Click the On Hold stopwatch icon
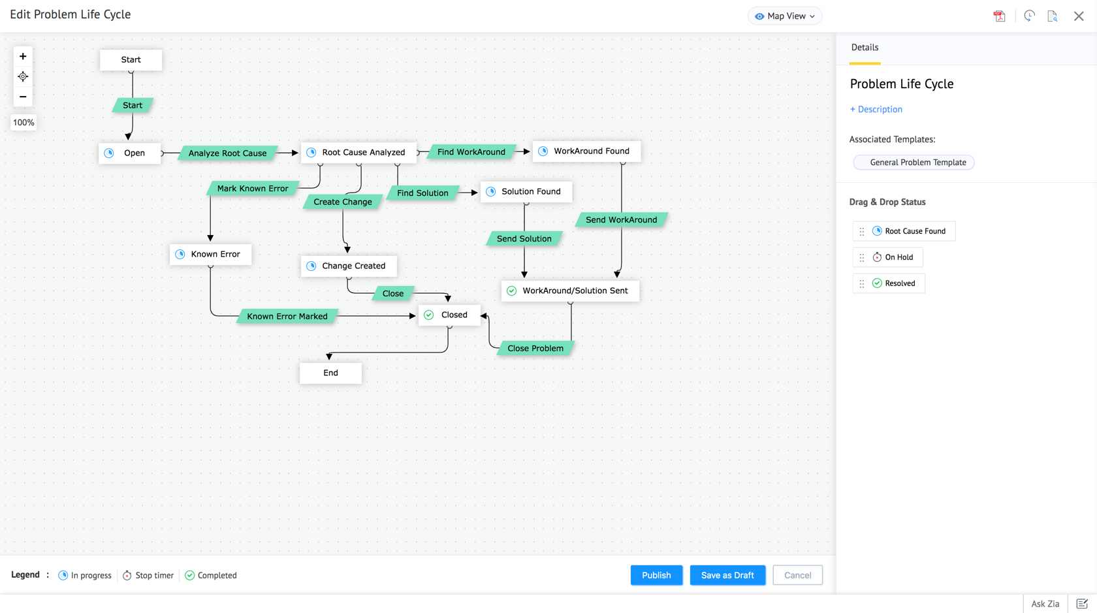The height and width of the screenshot is (613, 1097). [877, 257]
